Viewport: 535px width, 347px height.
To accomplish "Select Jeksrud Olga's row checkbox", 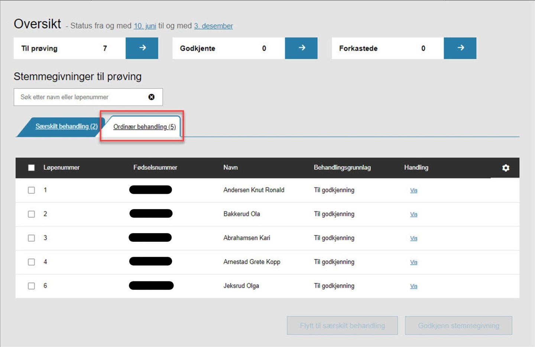I will click(32, 286).
